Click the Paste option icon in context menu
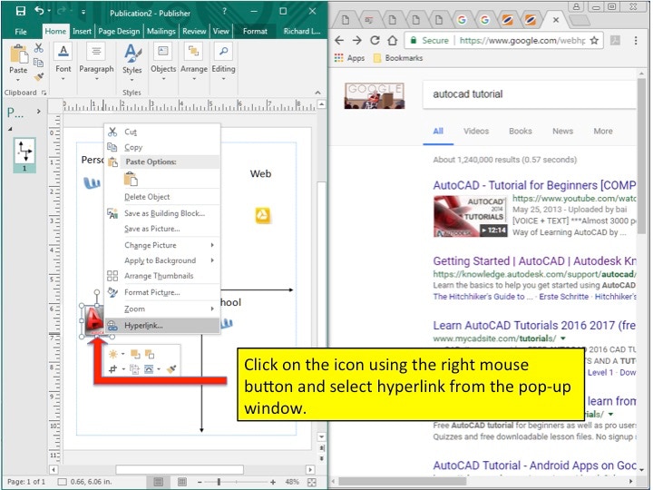 131,179
